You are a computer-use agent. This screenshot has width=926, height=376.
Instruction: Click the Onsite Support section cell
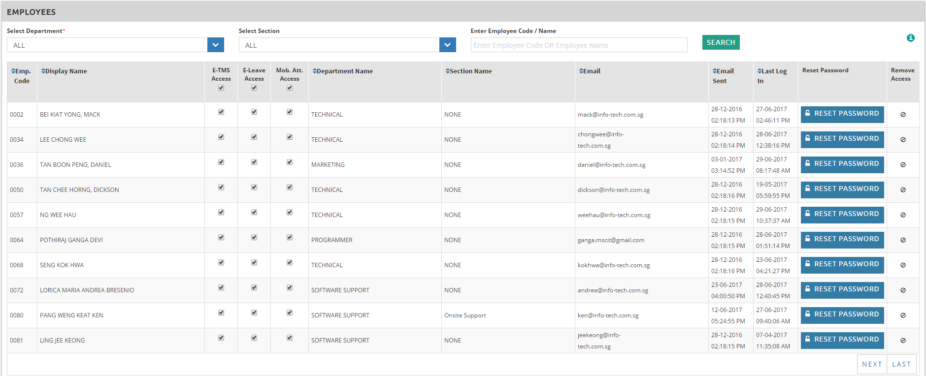pyautogui.click(x=508, y=315)
